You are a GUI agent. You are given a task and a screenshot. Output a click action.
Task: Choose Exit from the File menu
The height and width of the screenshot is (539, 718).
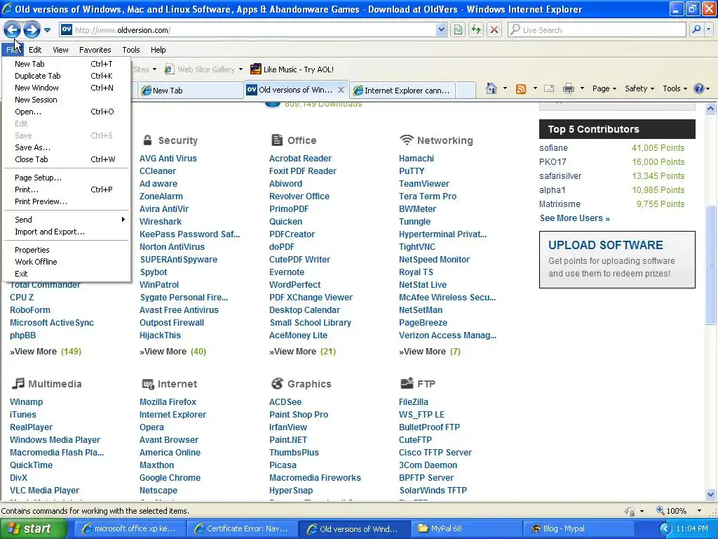tap(66, 274)
